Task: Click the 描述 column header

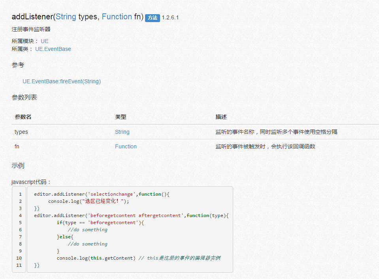Action: pyautogui.click(x=221, y=117)
